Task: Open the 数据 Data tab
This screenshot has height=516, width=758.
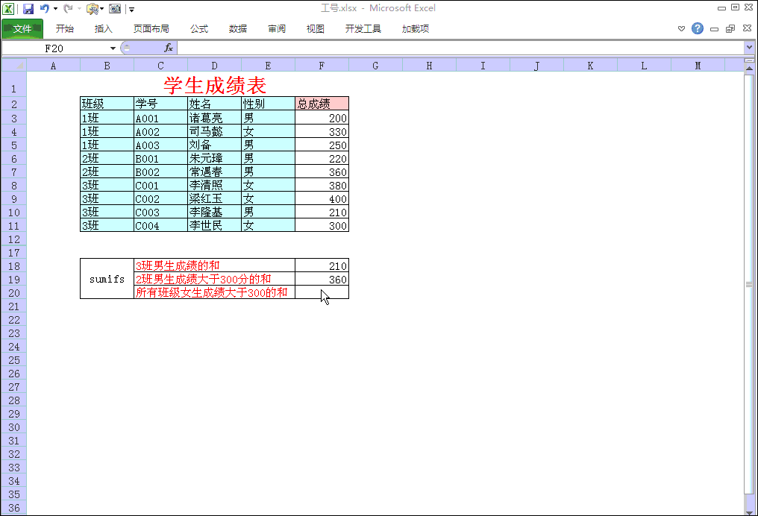Action: click(238, 28)
